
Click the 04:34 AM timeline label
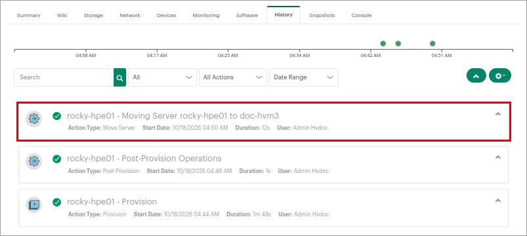[x=300, y=56]
